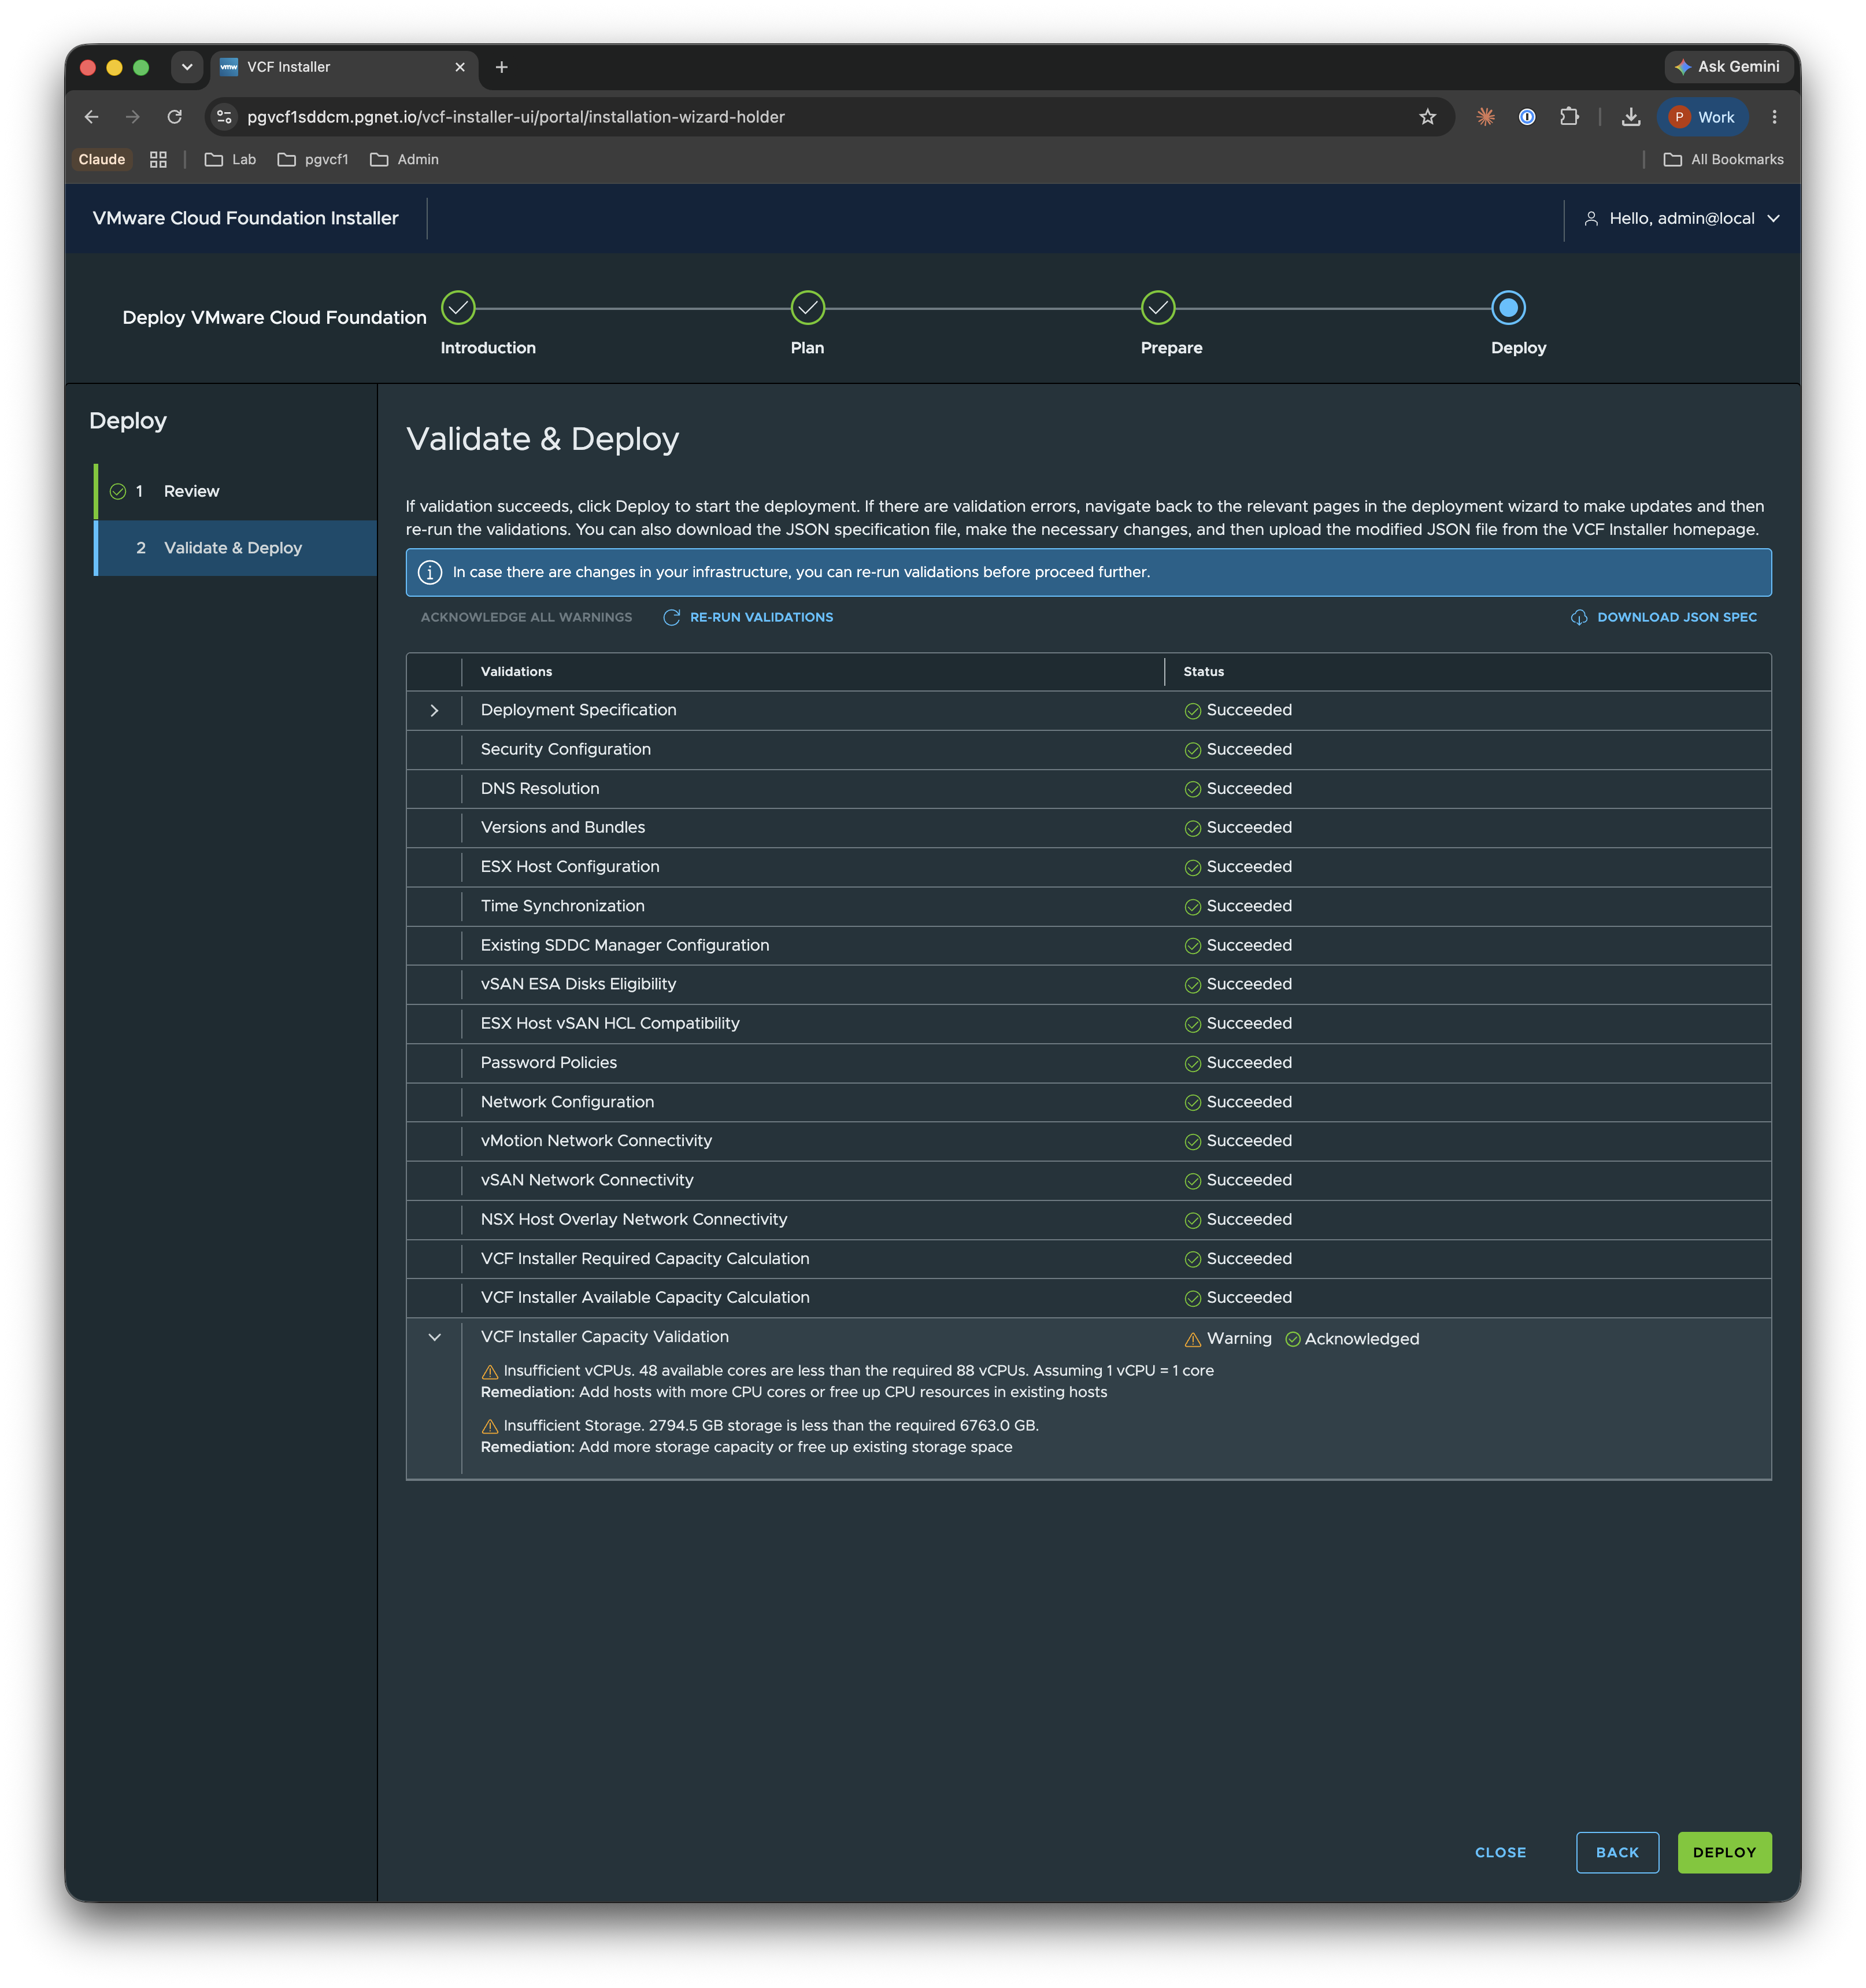
Task: Go to the Plan wizard step circle
Action: [x=808, y=308]
